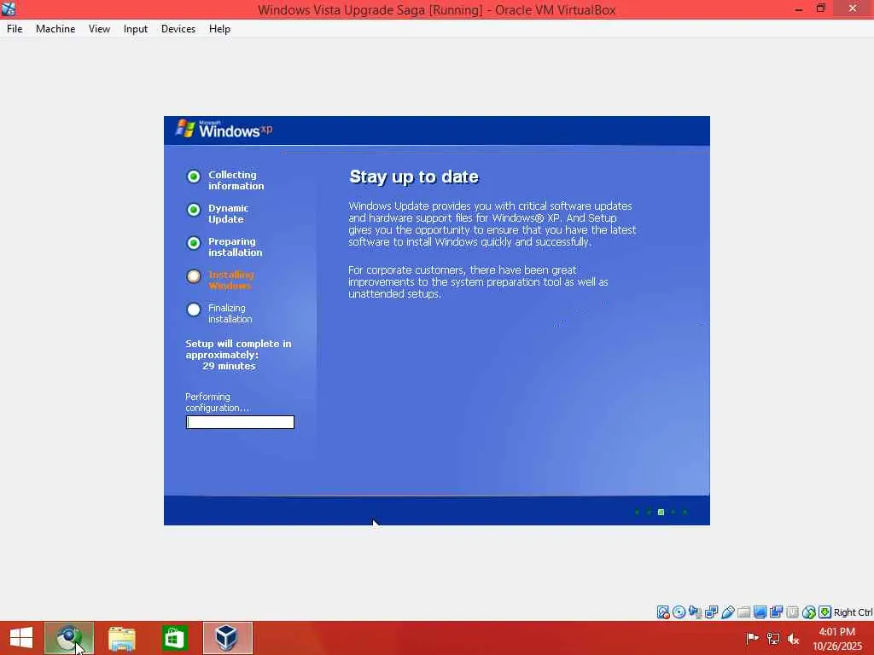
Task: Click the network adapter status icon
Action: 711,612
